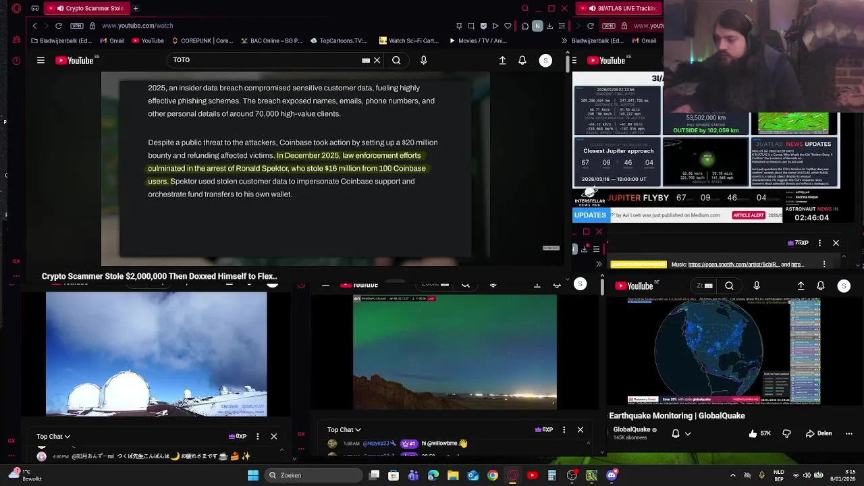Click the UPDATES label on ATLAS stream ticker
The height and width of the screenshot is (486, 864).
[x=590, y=215]
